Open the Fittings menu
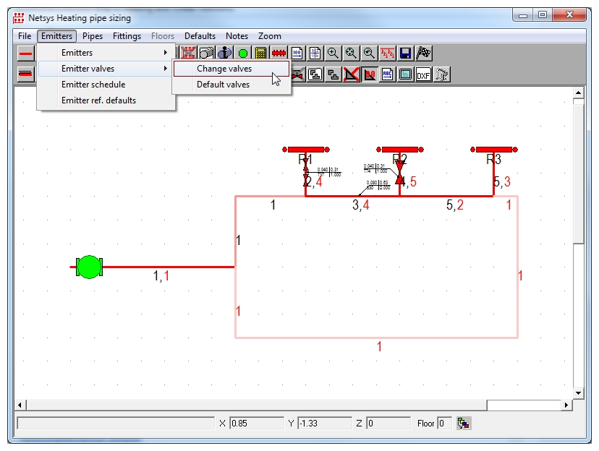599x451 pixels. click(x=127, y=36)
